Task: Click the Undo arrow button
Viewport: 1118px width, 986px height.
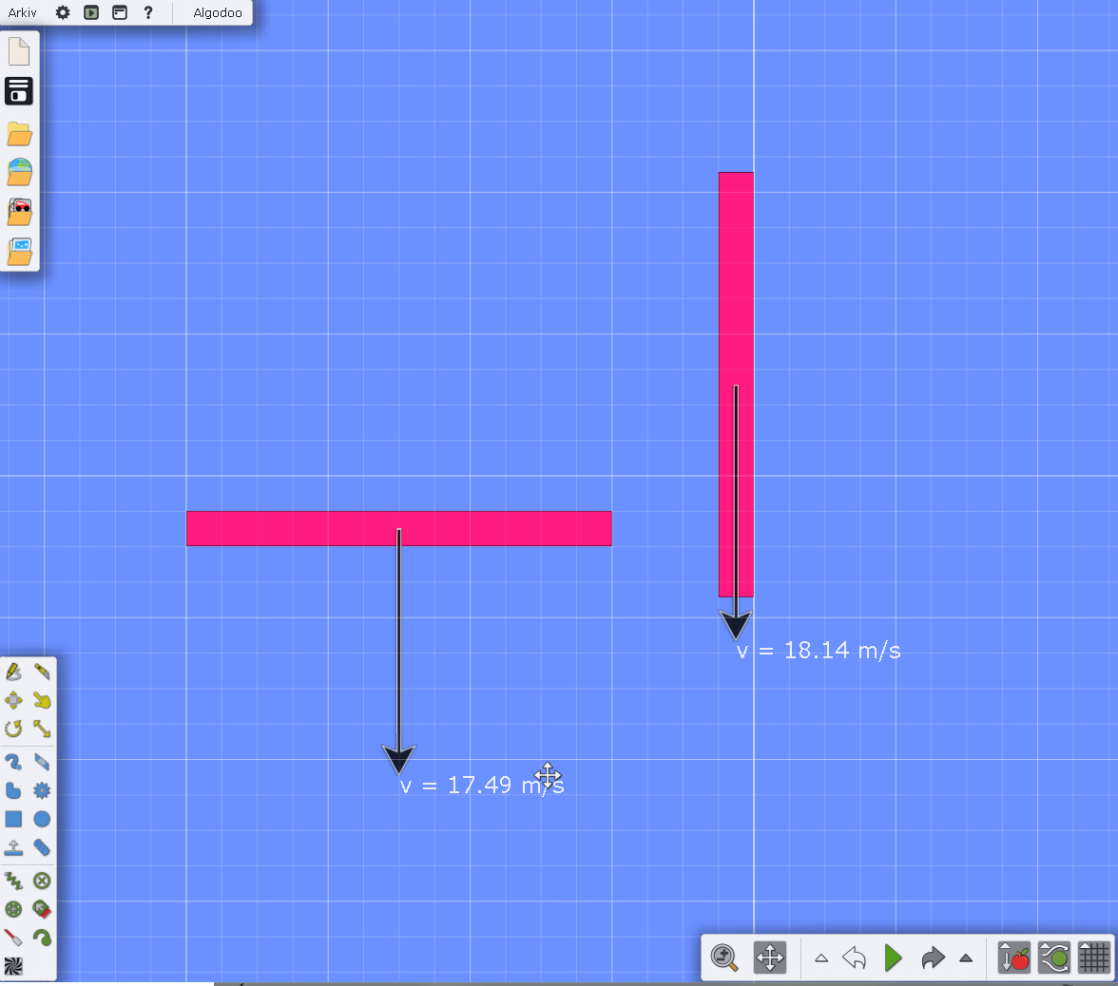Action: coord(855,958)
